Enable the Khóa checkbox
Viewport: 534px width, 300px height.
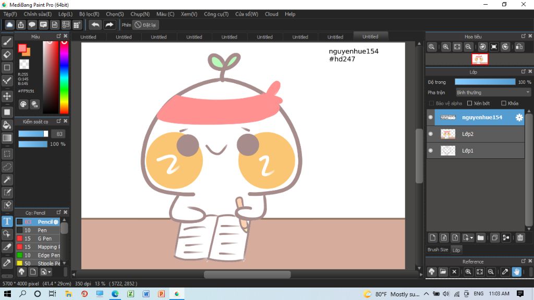[504, 103]
